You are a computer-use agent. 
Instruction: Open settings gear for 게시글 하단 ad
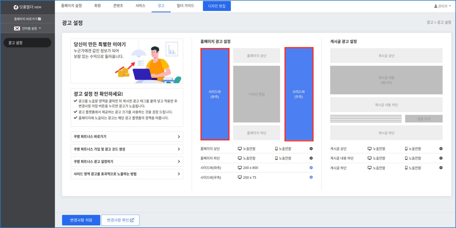pyautogui.click(x=441, y=168)
